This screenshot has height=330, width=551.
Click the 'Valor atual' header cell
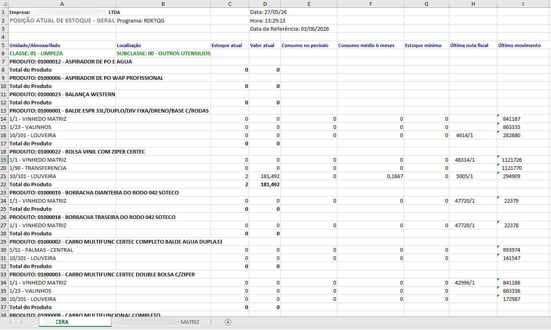(x=265, y=45)
